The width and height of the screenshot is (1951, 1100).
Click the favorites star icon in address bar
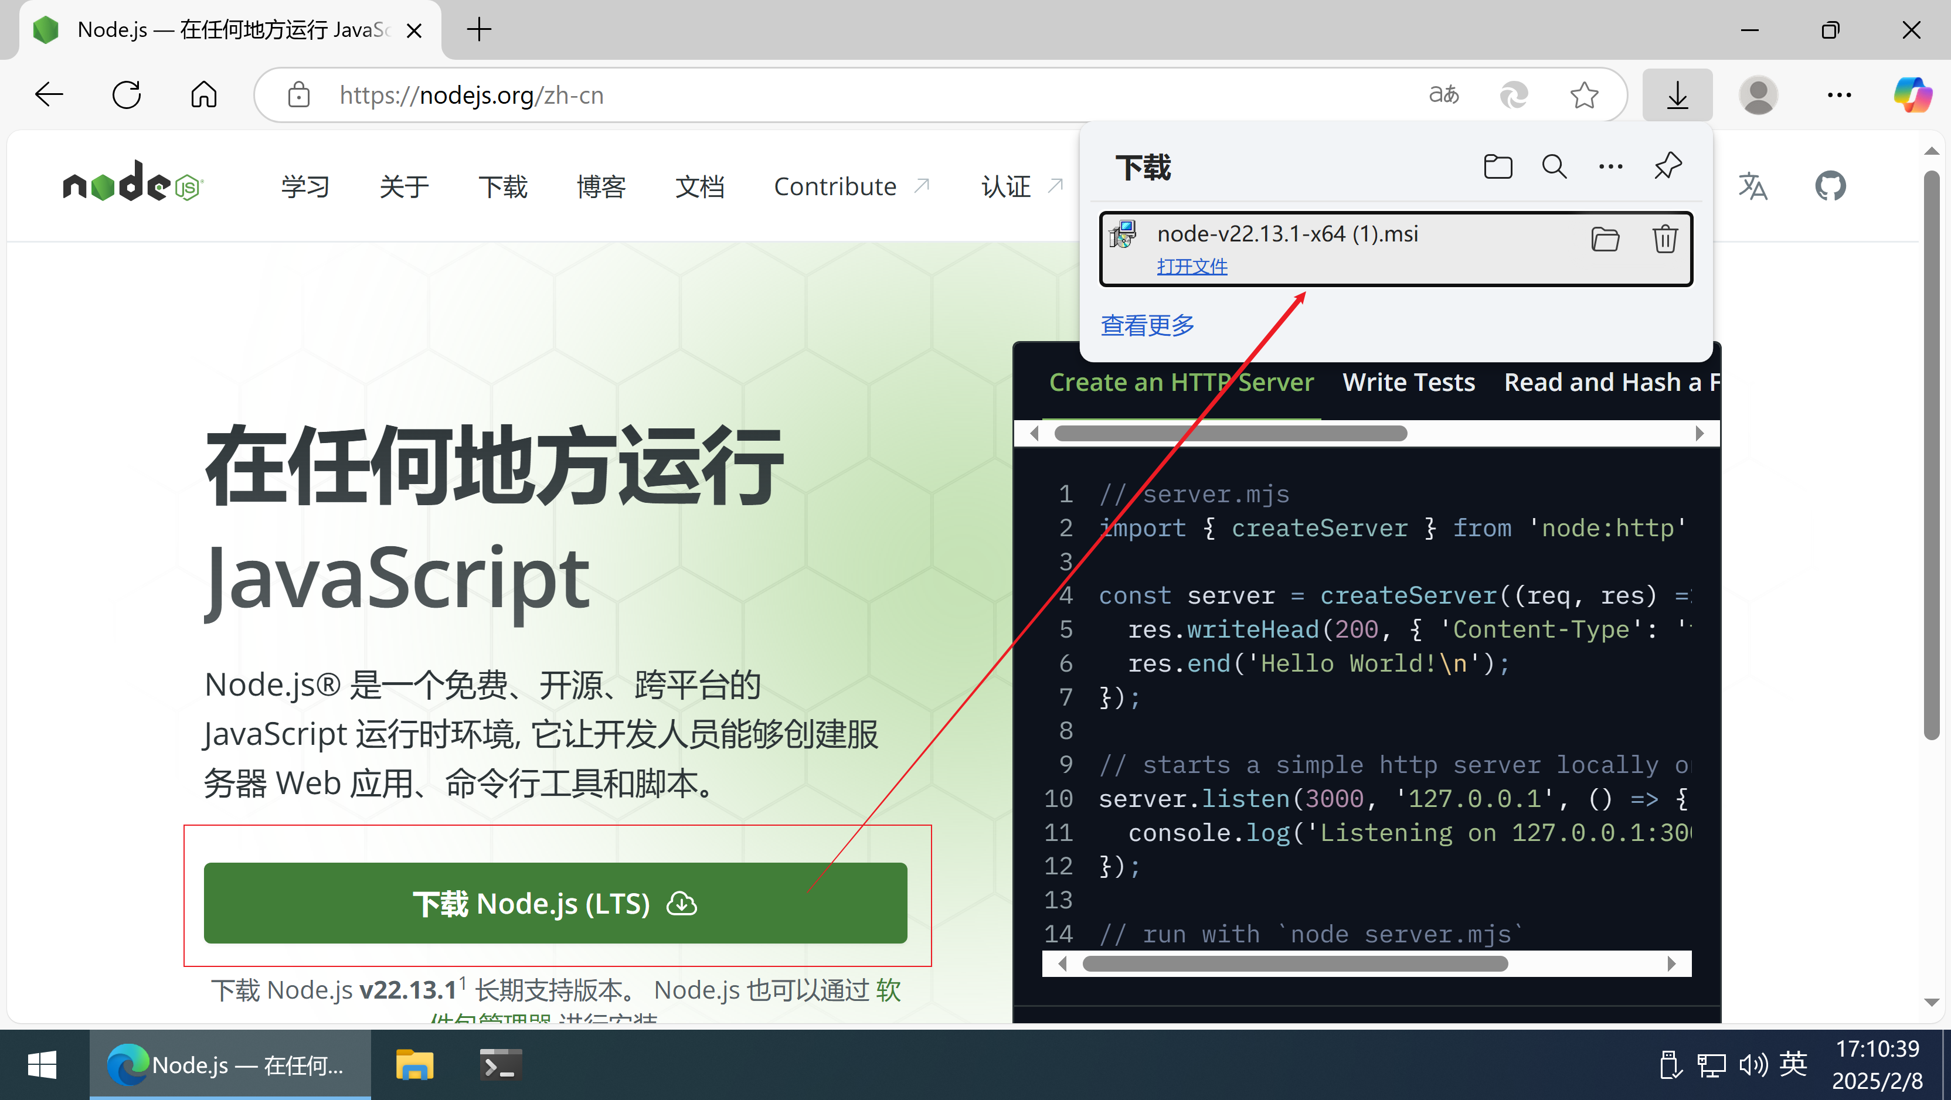pyautogui.click(x=1584, y=95)
